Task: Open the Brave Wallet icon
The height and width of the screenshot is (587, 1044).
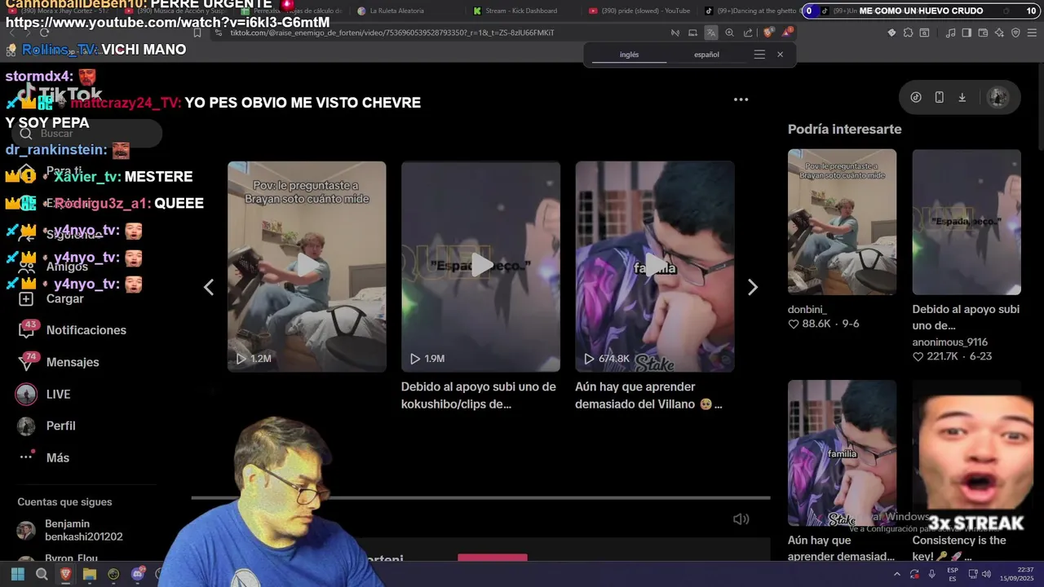Action: (x=983, y=33)
